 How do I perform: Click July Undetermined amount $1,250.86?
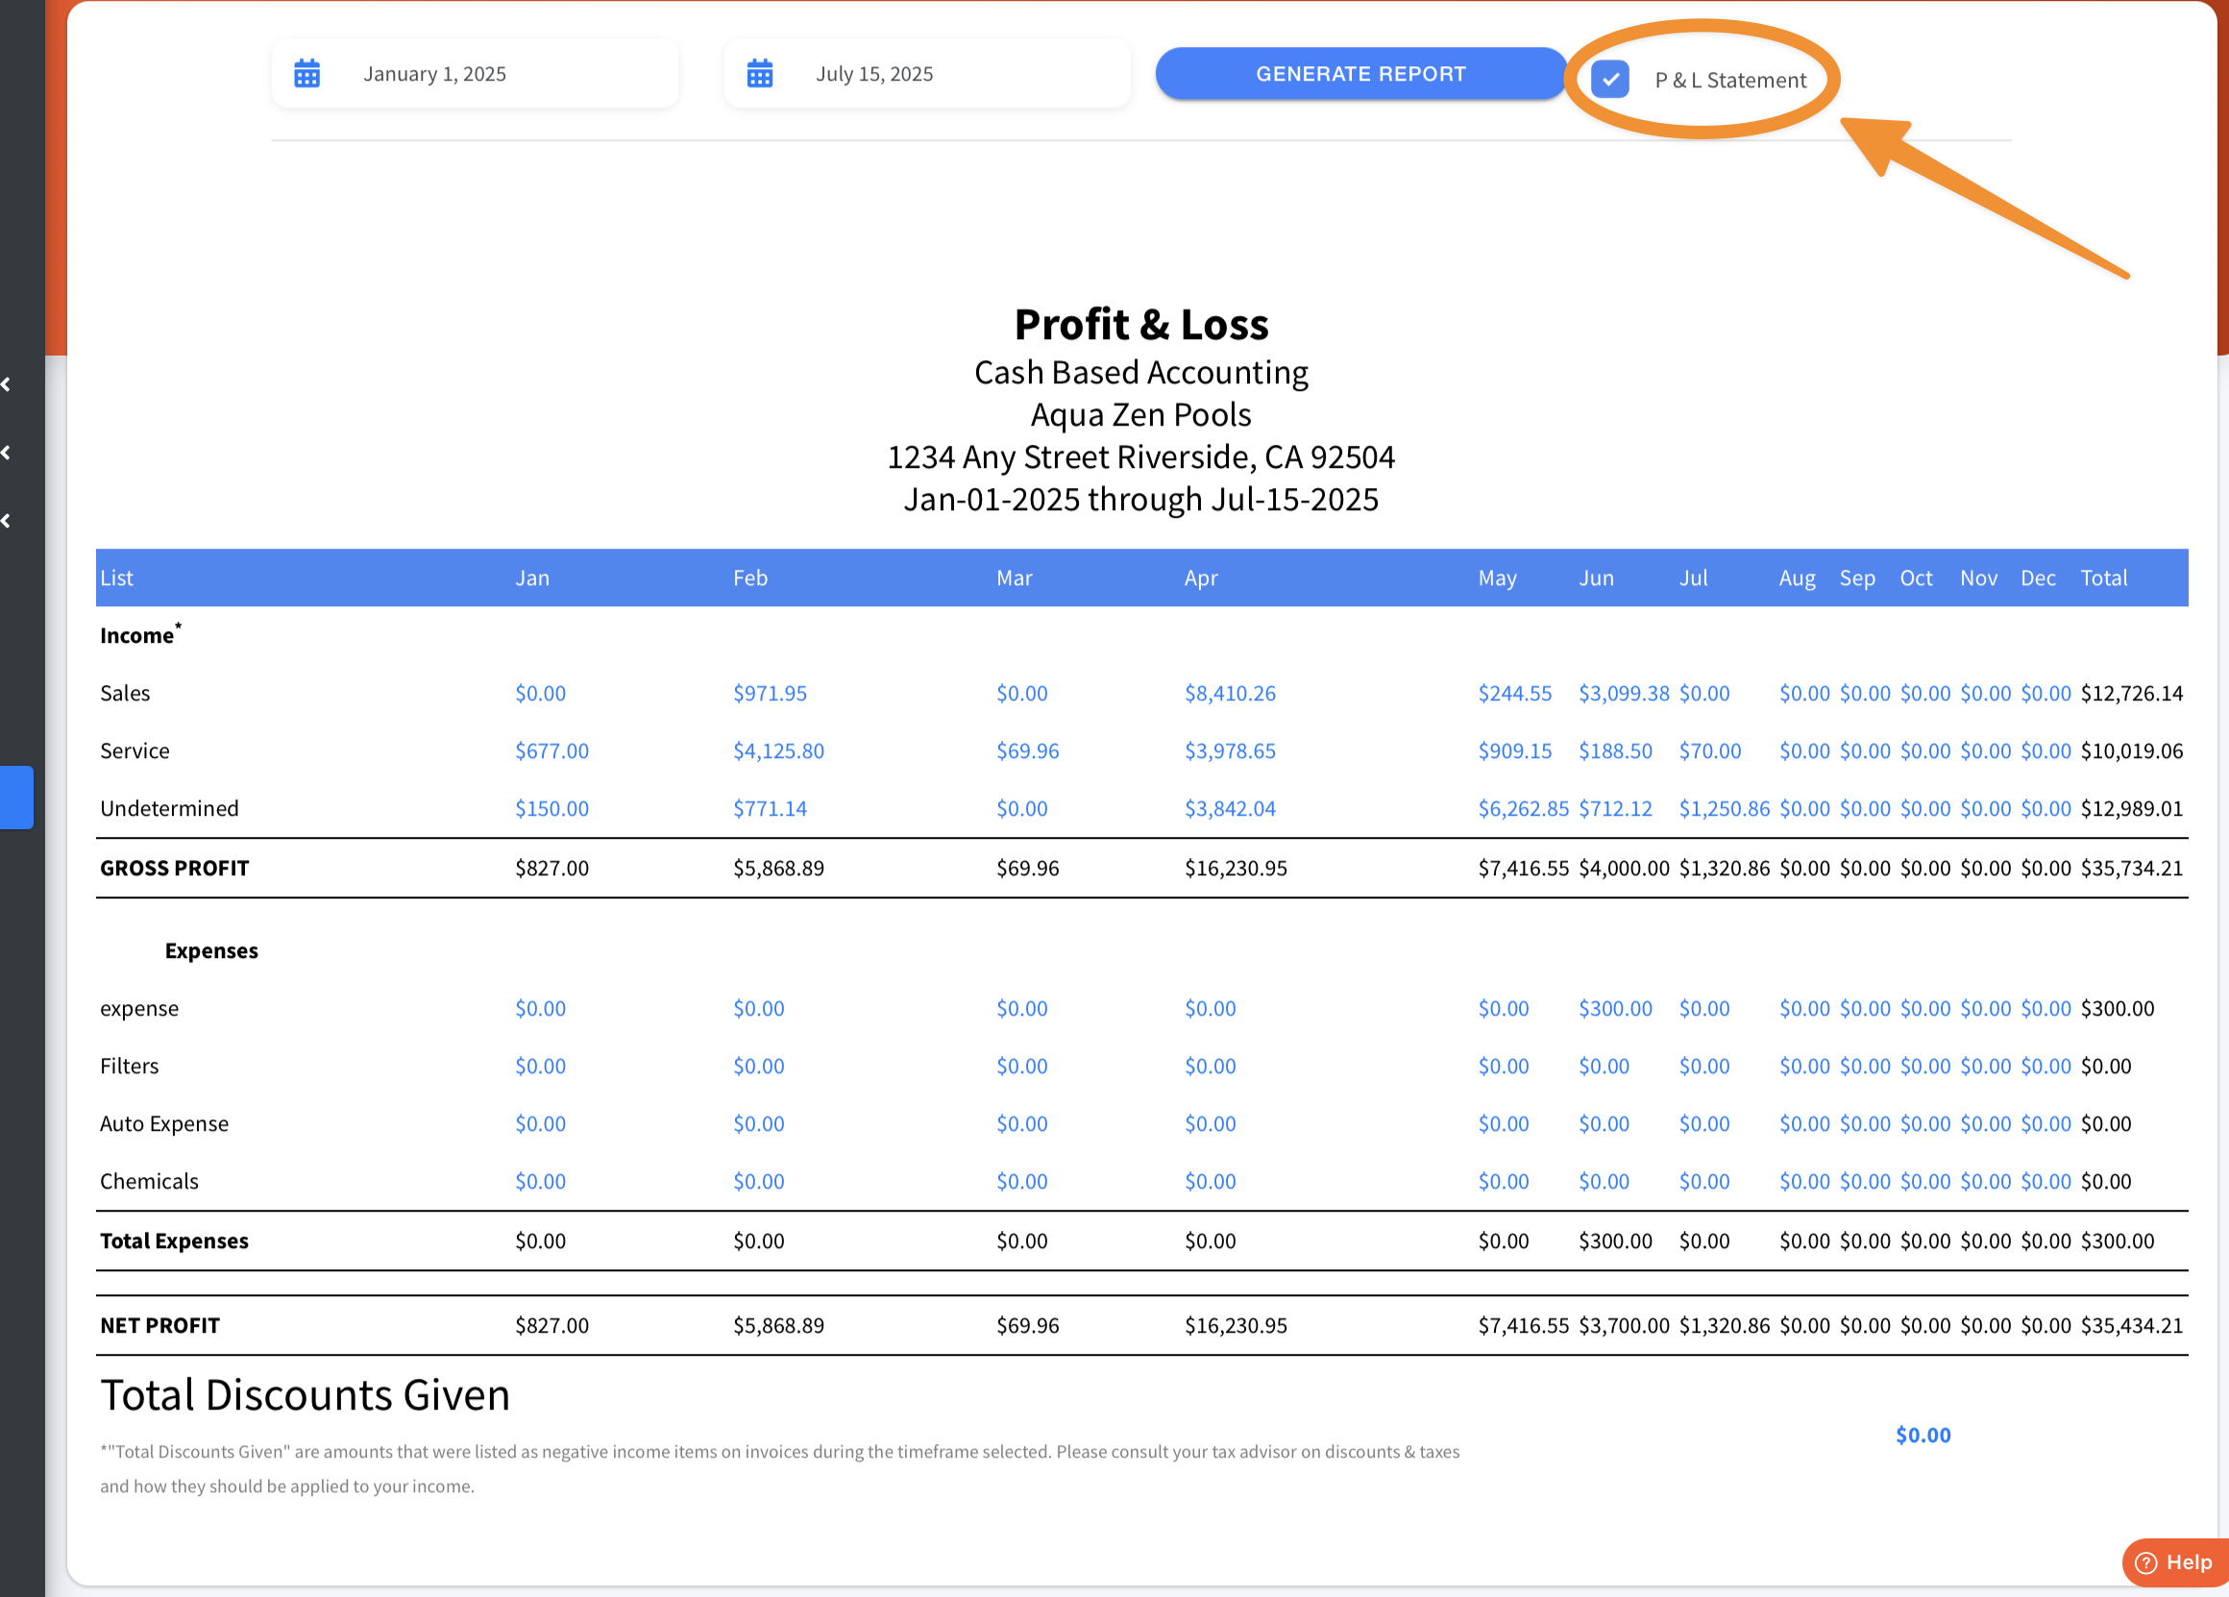1724,809
